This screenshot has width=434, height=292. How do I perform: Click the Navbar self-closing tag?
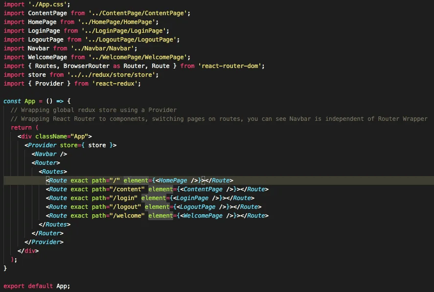[49, 154]
